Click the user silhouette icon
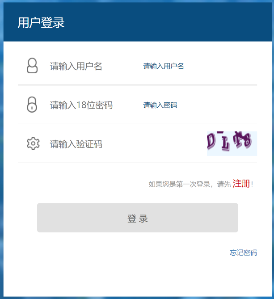This screenshot has width=274, height=299. (x=32, y=66)
